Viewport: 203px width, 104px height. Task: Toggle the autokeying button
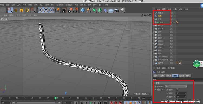pyautogui.click(x=116, y=103)
